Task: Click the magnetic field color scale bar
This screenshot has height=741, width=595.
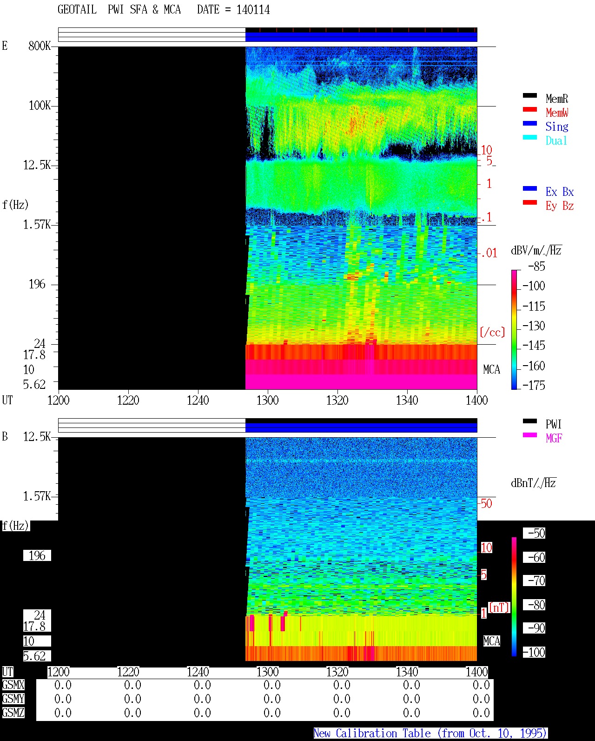Action: click(514, 597)
